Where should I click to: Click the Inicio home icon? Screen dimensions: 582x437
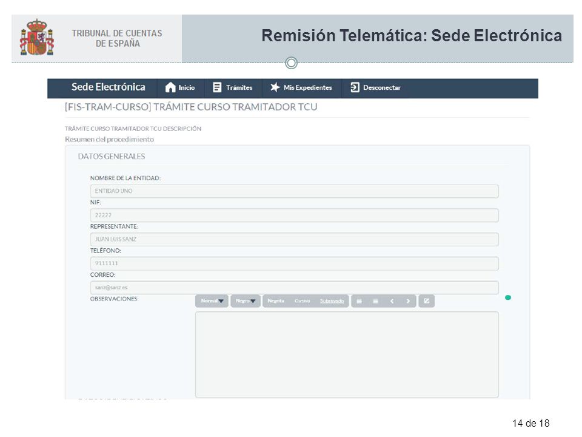[170, 87]
